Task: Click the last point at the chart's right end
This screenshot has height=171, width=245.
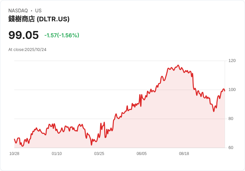Action: click(225, 91)
